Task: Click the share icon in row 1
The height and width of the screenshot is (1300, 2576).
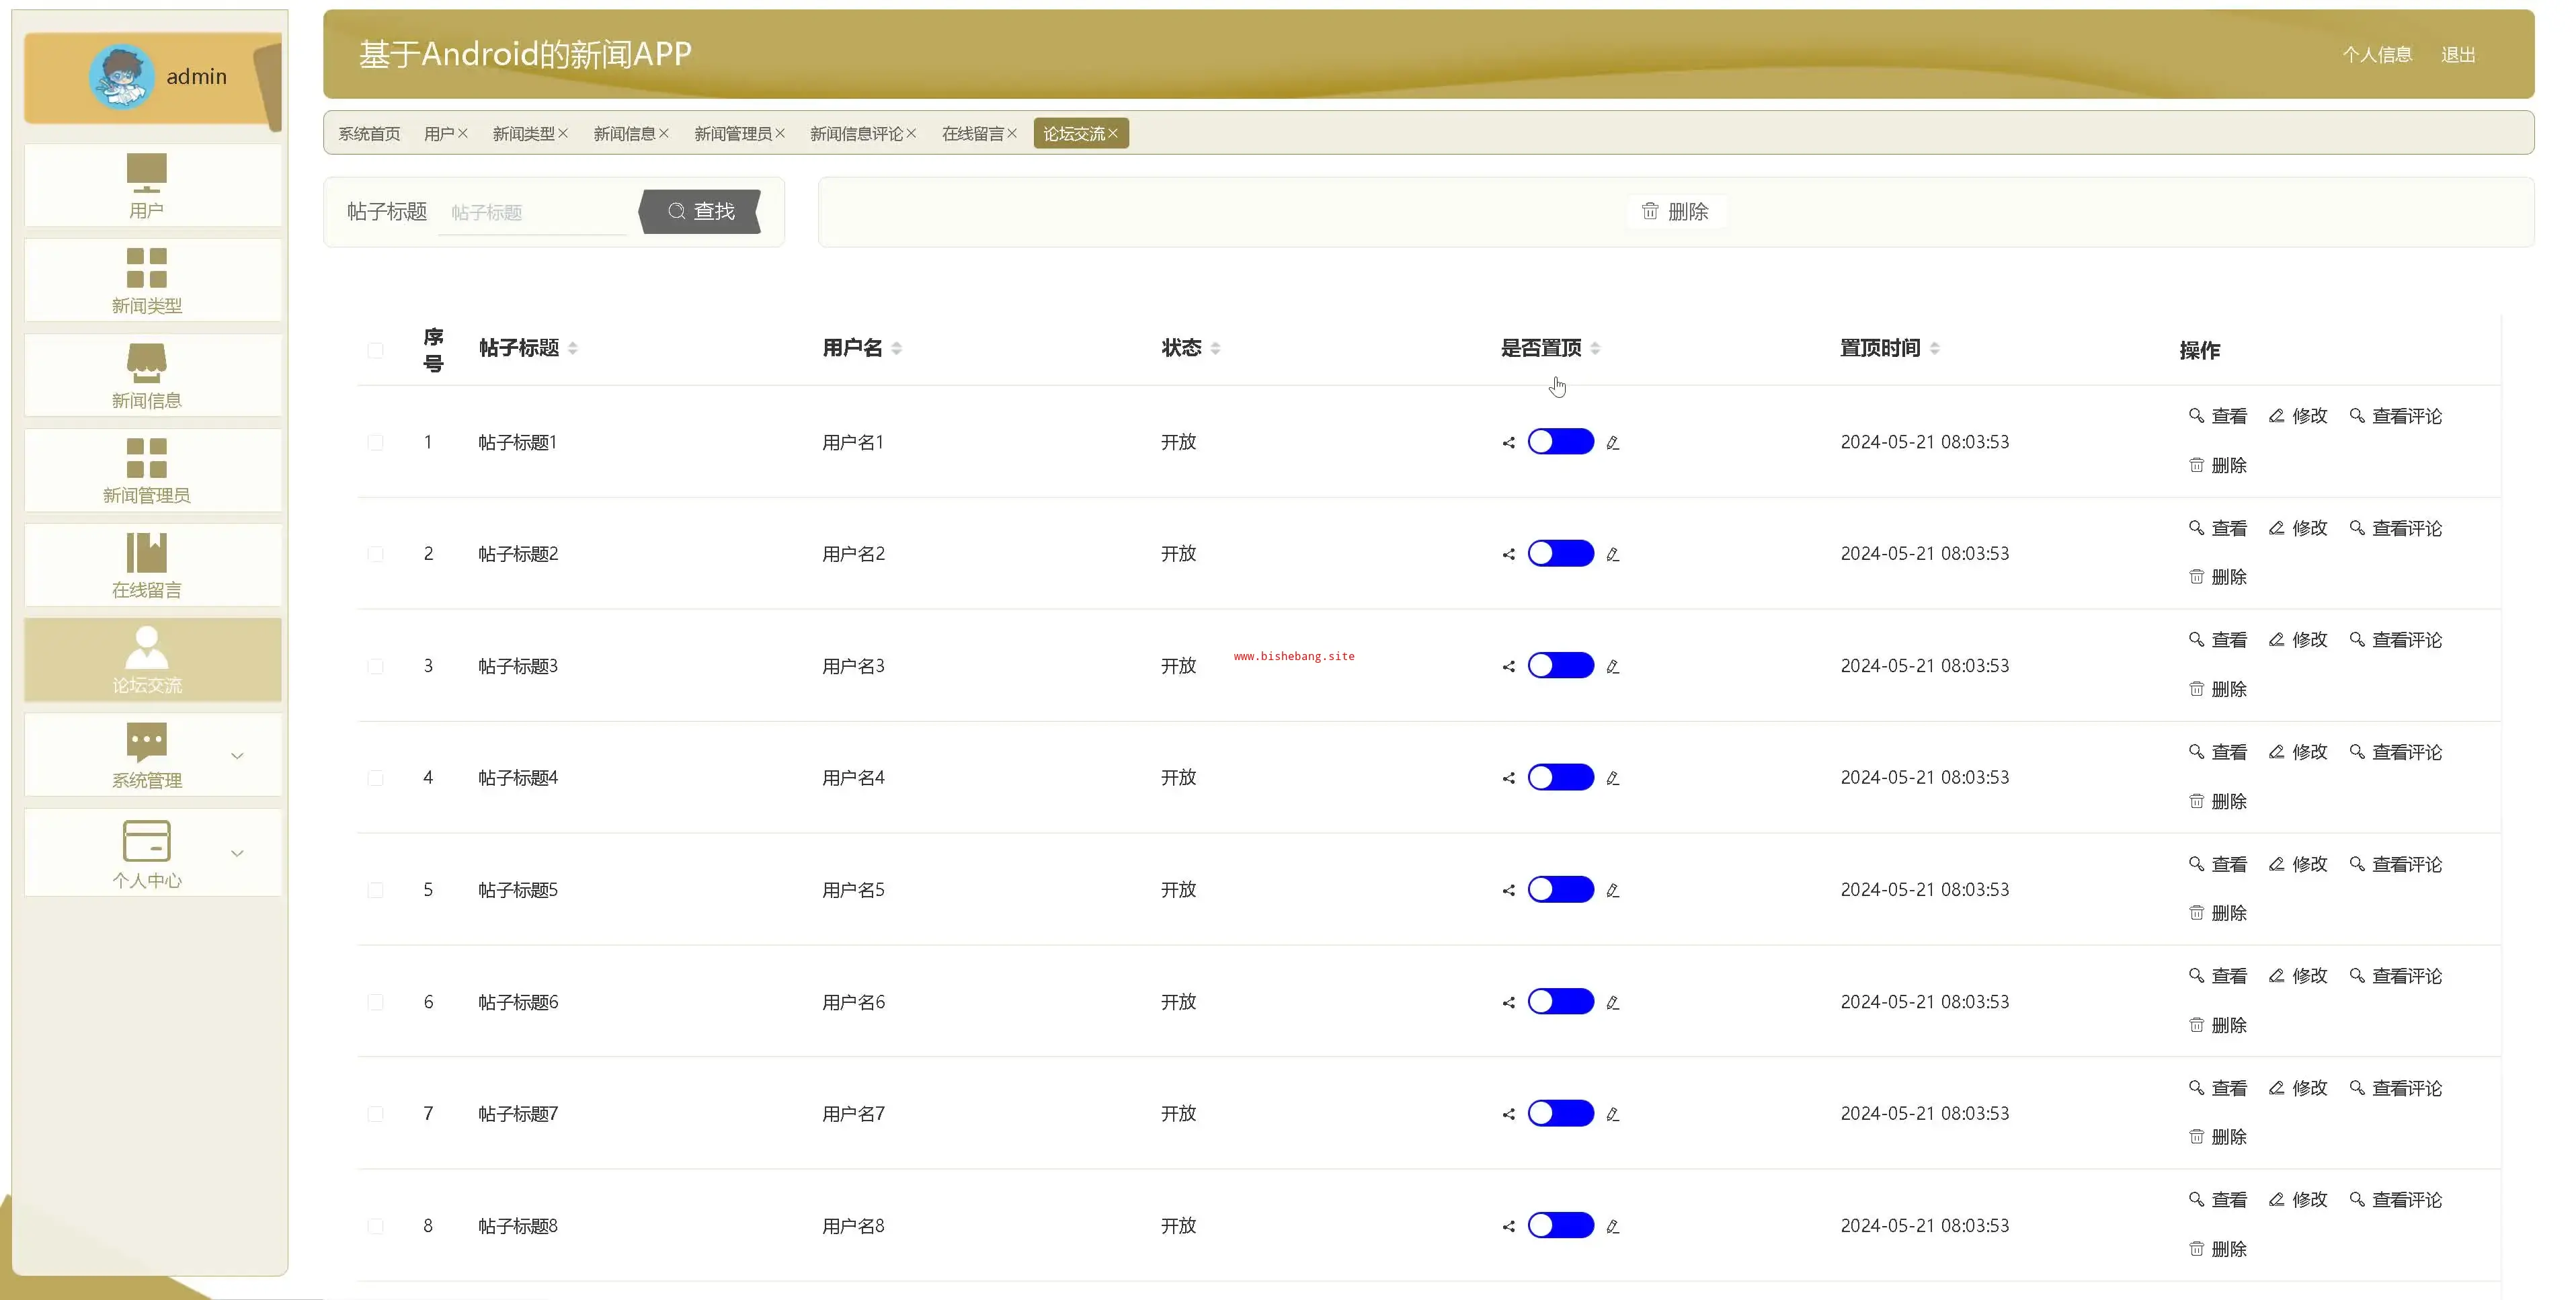Action: point(1508,443)
